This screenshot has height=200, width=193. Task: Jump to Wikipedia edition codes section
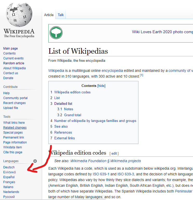72,92
